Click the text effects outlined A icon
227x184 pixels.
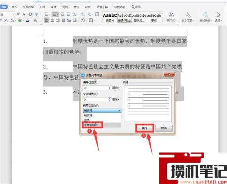coord(12,20)
